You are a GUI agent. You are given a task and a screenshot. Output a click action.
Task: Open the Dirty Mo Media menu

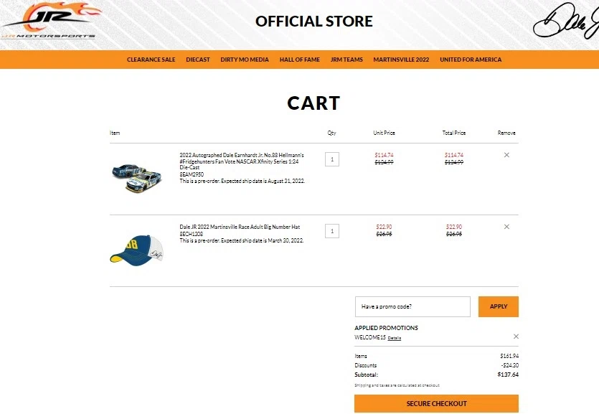245,60
